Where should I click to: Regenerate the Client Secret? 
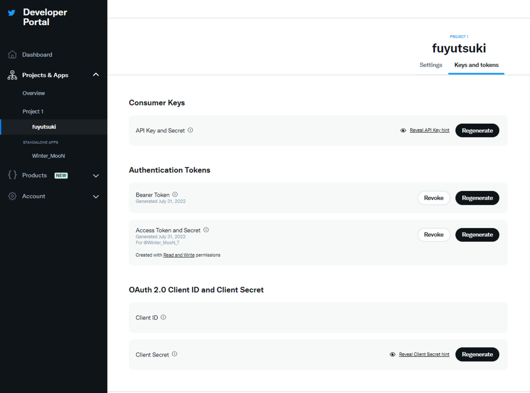point(477,354)
